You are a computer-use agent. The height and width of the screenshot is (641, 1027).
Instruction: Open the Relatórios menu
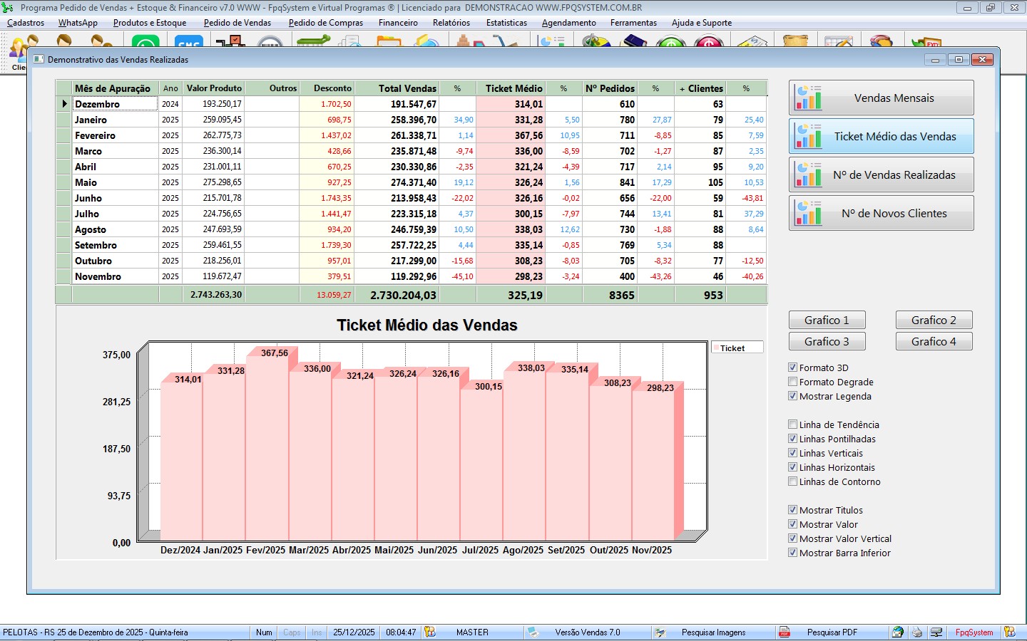tap(451, 23)
